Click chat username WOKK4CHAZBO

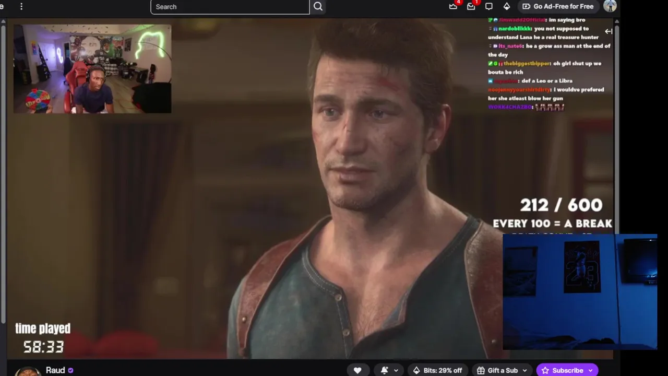(x=510, y=107)
